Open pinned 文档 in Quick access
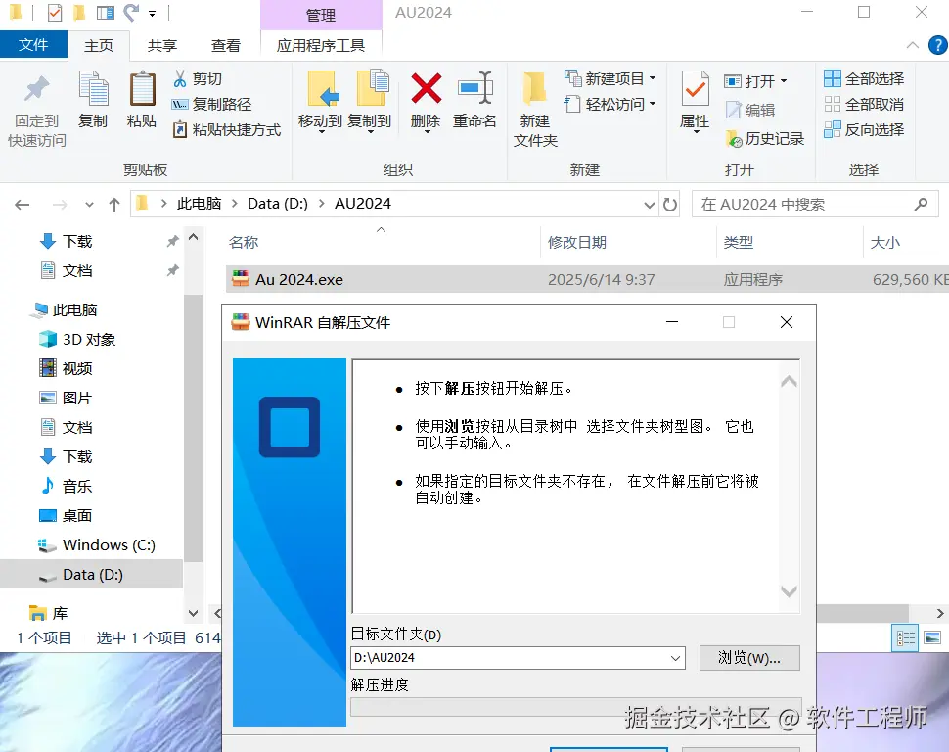Image resolution: width=949 pixels, height=752 pixels. (77, 270)
